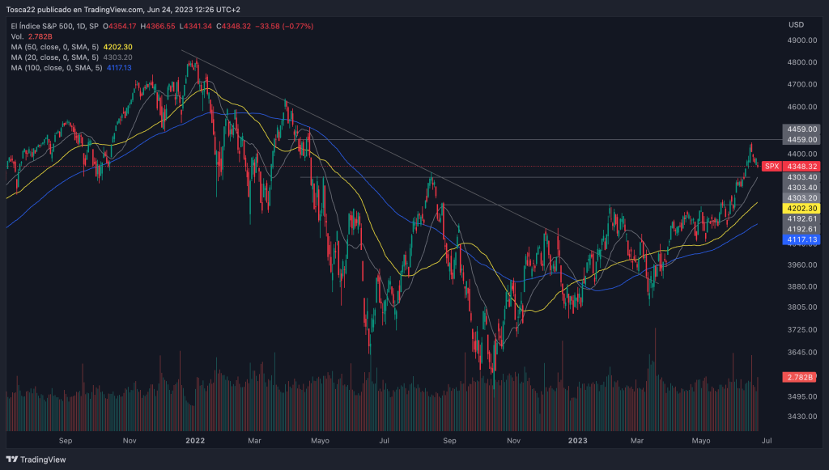Screen dimensions: 829x470
Task: Open the MA (20, close, 0, SMA, 5) legend
Action: 55,57
